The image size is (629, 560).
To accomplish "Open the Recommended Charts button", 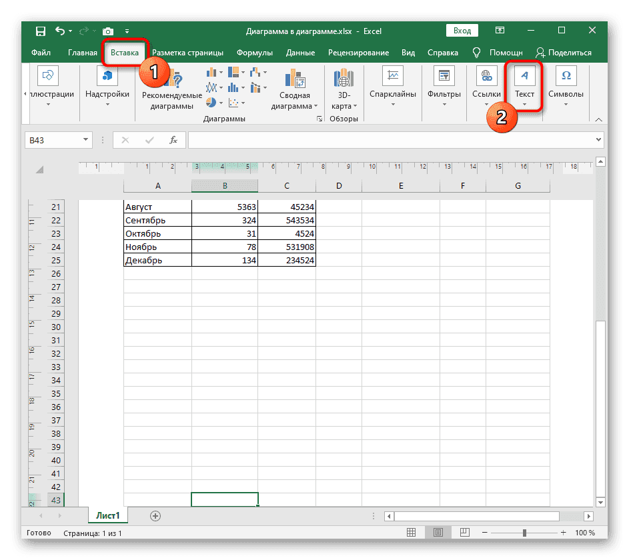I will (x=171, y=90).
